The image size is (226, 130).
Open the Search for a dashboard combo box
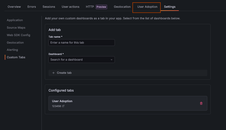(79, 60)
